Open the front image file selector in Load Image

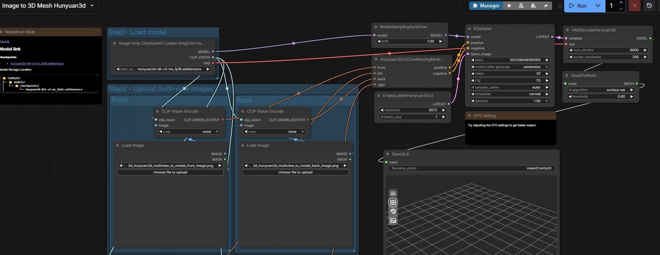point(170,166)
